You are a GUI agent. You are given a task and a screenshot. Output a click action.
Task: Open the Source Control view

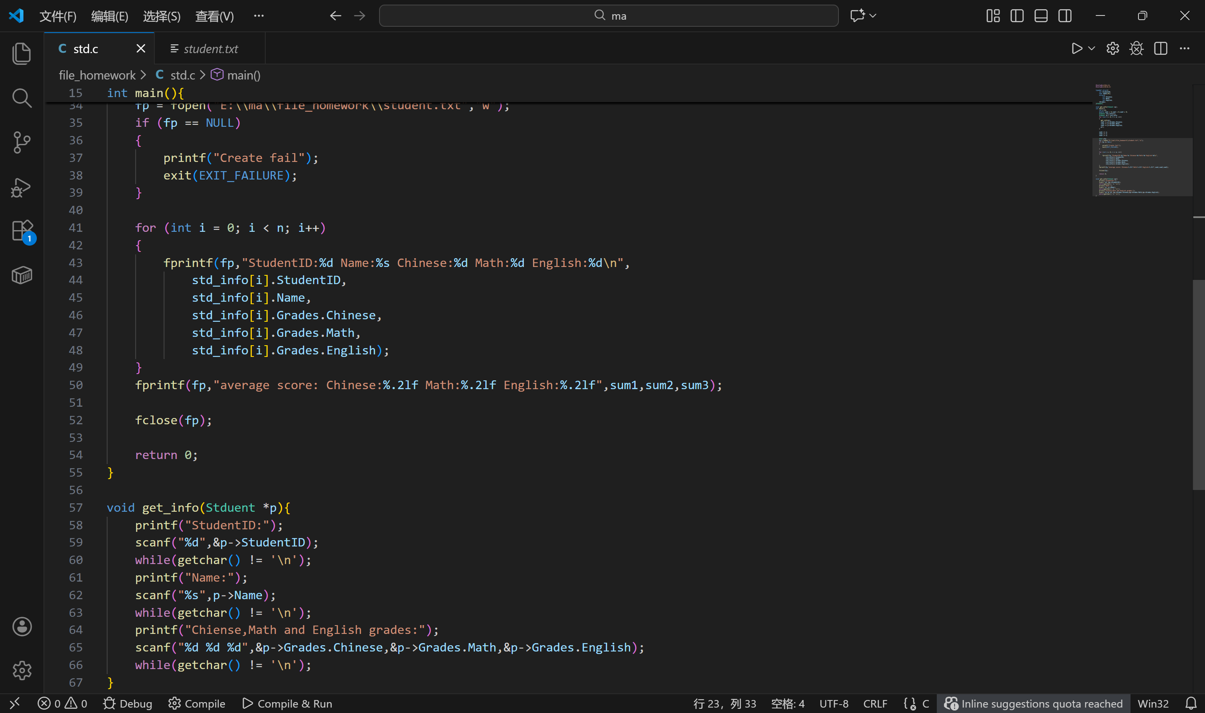[22, 142]
